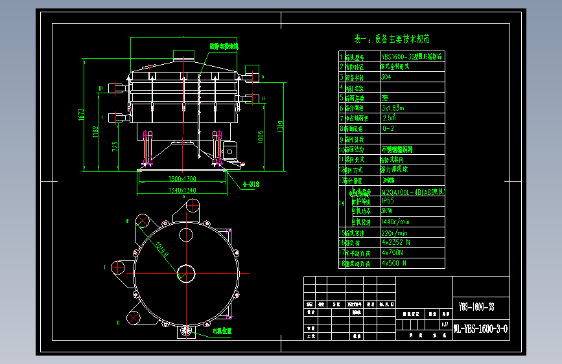Click the floor area value '2.5m²'
Screen dimensions: 562x364
(x=389, y=117)
